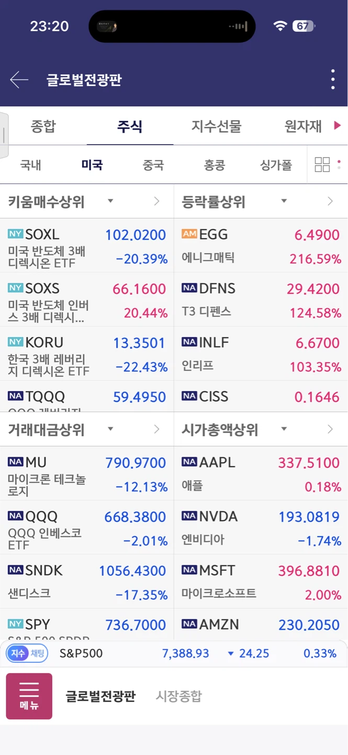
Task: Expand the 거래대금상위 dropdown
Action: pos(110,429)
